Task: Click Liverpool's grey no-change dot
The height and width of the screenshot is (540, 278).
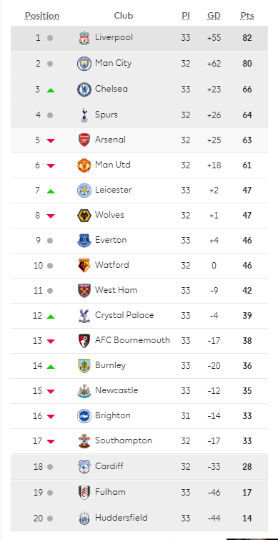Action: pyautogui.click(x=50, y=38)
